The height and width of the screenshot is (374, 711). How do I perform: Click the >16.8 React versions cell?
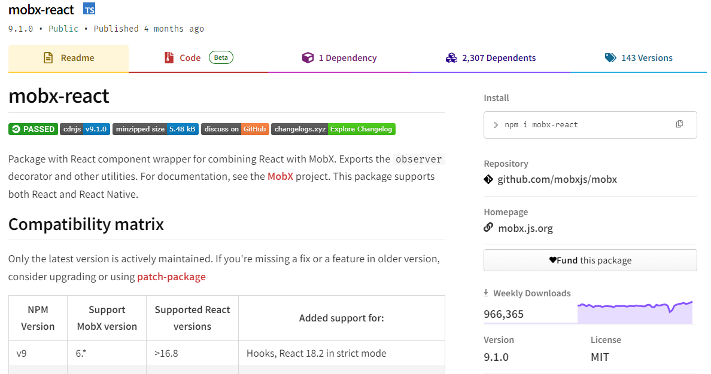click(192, 353)
